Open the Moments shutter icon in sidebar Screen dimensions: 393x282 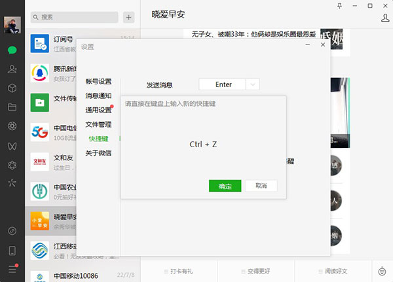pyautogui.click(x=12, y=126)
